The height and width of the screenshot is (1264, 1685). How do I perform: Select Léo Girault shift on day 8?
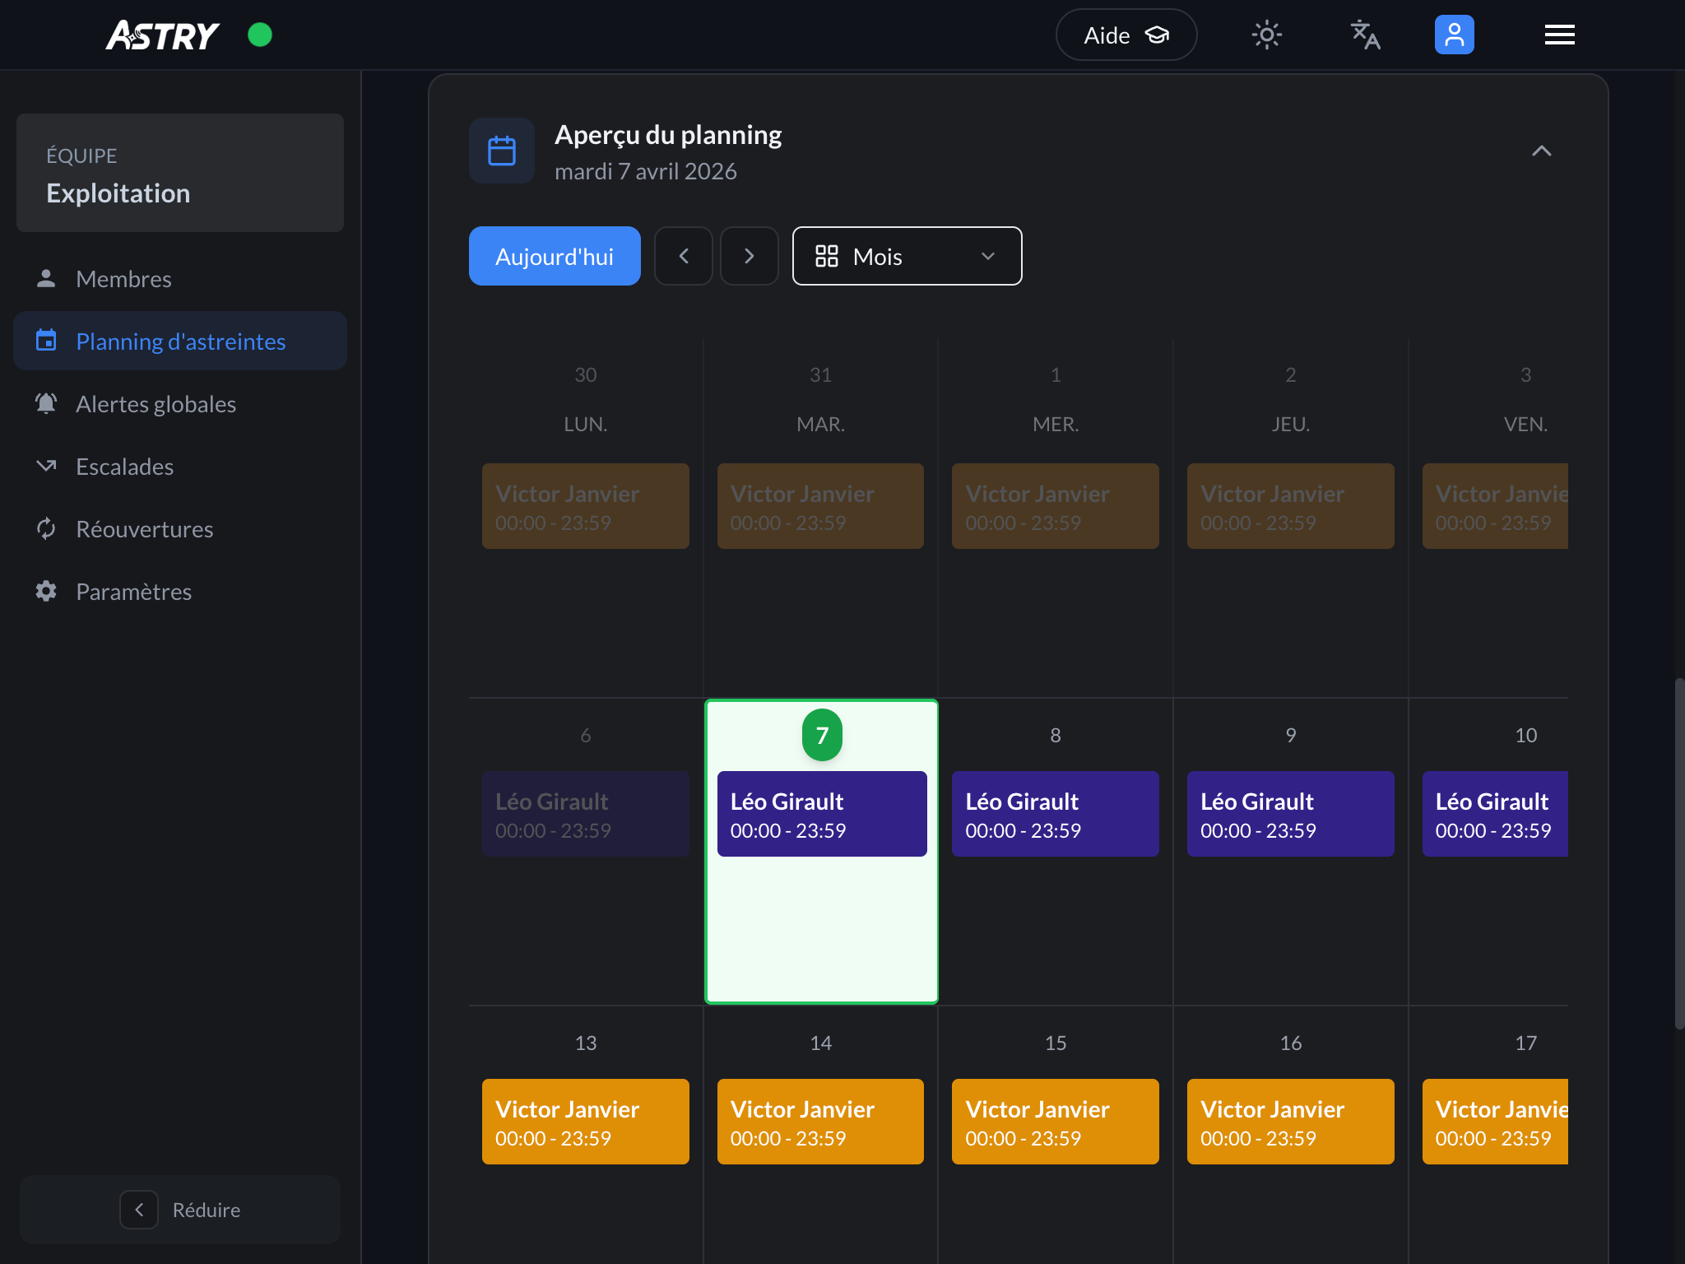[x=1055, y=814]
